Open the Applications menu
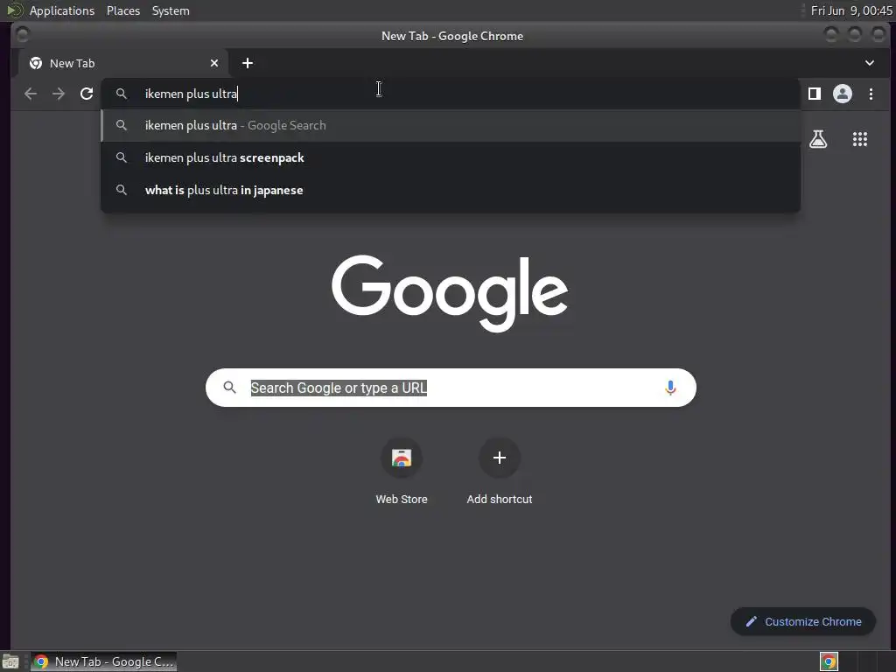 [62, 10]
